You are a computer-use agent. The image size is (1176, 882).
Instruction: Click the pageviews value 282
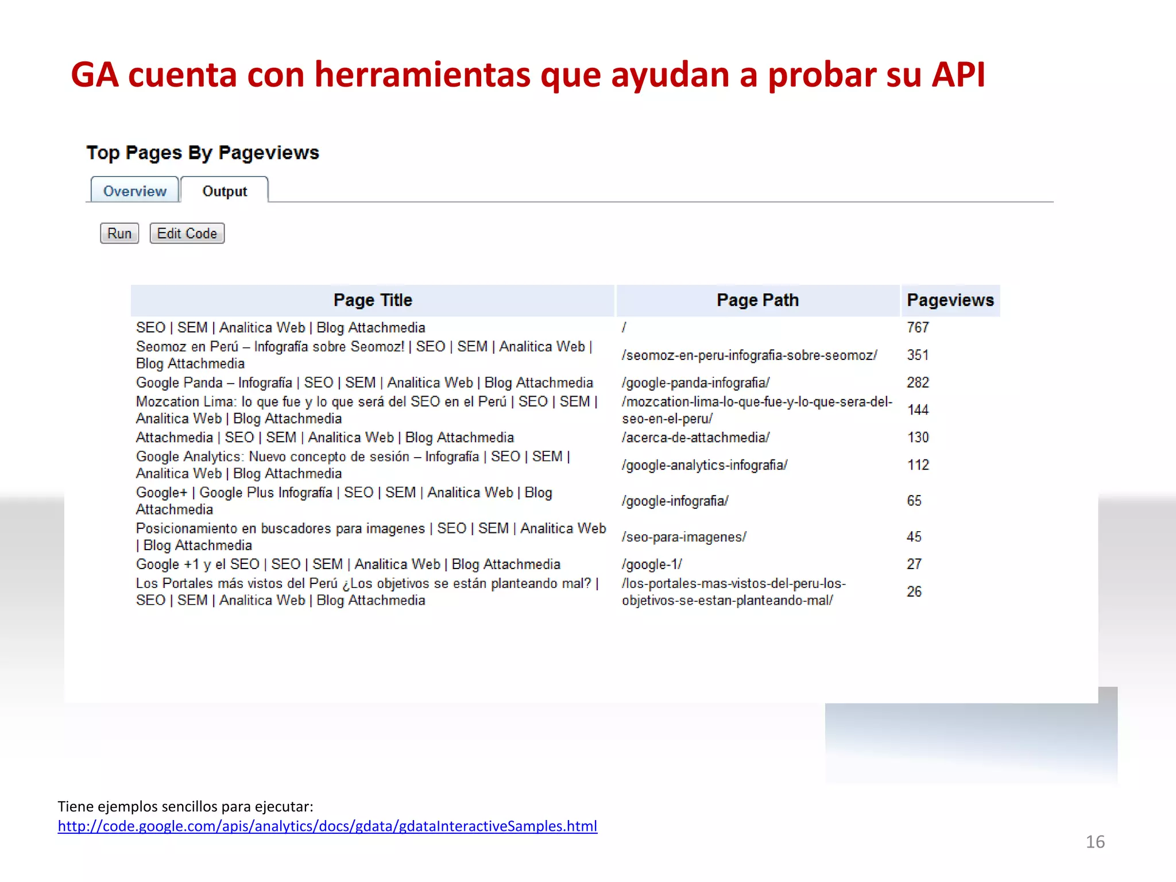[x=918, y=382]
